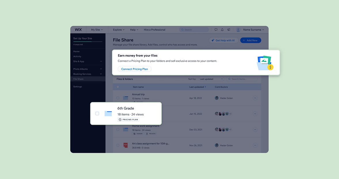Click the megaphone announcements icon

pyautogui.click(x=228, y=30)
